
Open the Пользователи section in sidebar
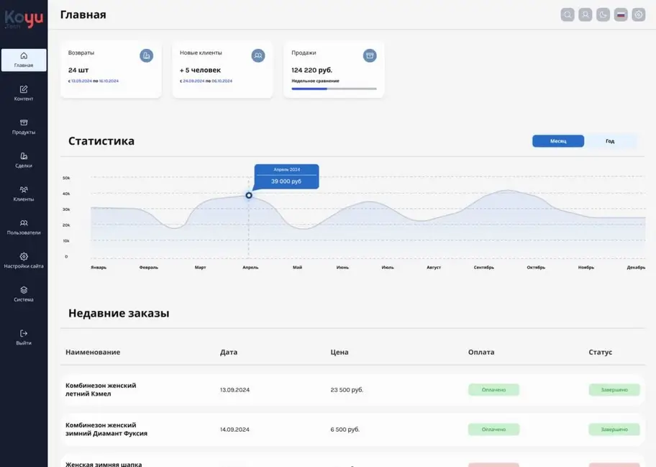pos(24,227)
